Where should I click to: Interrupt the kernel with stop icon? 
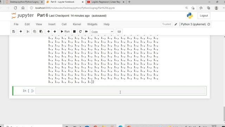[x=74, y=31]
